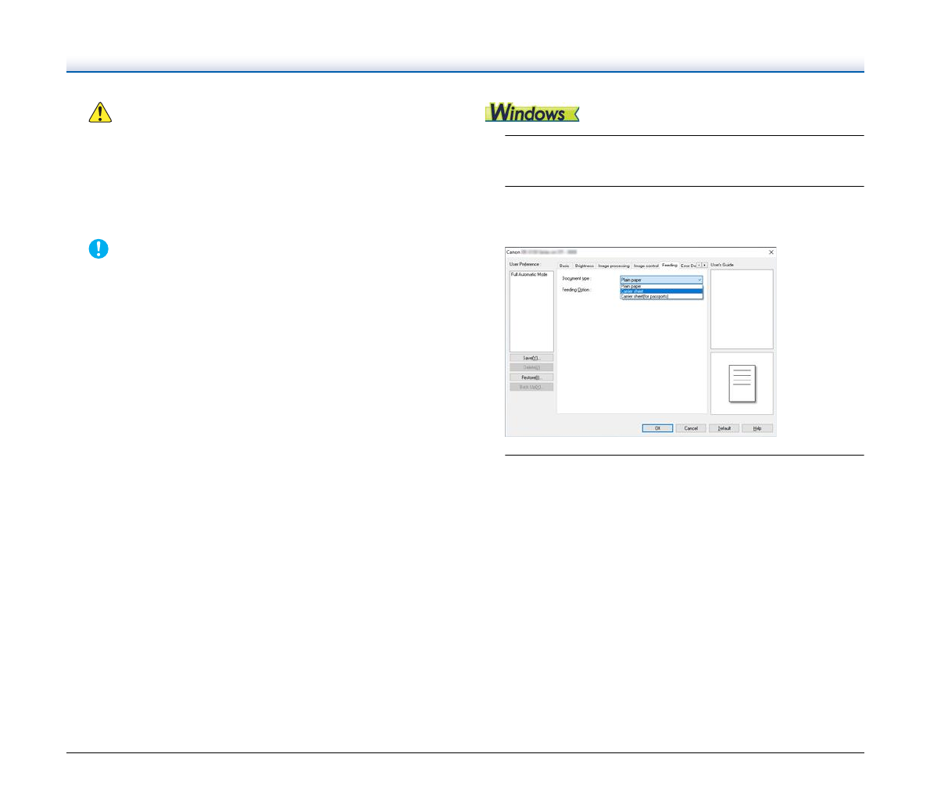Click the document page preview thumbnail
The height and width of the screenshot is (797, 930).
(x=742, y=383)
